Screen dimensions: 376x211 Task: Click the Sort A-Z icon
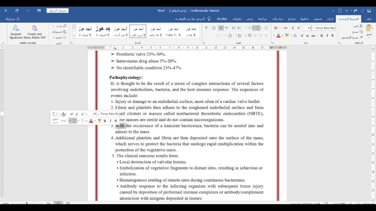tap(214, 28)
